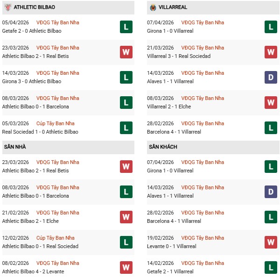Select L badge for Girona 3-0 Athletic Bilbao
Viewport: 280px width, 278px height.
[126, 77]
